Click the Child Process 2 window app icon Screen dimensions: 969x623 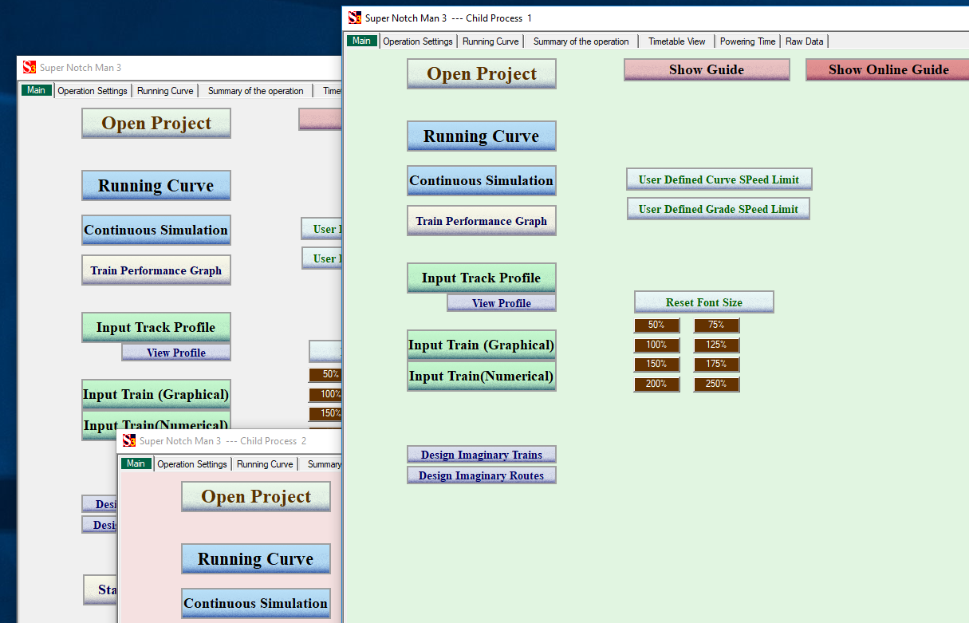[129, 440]
